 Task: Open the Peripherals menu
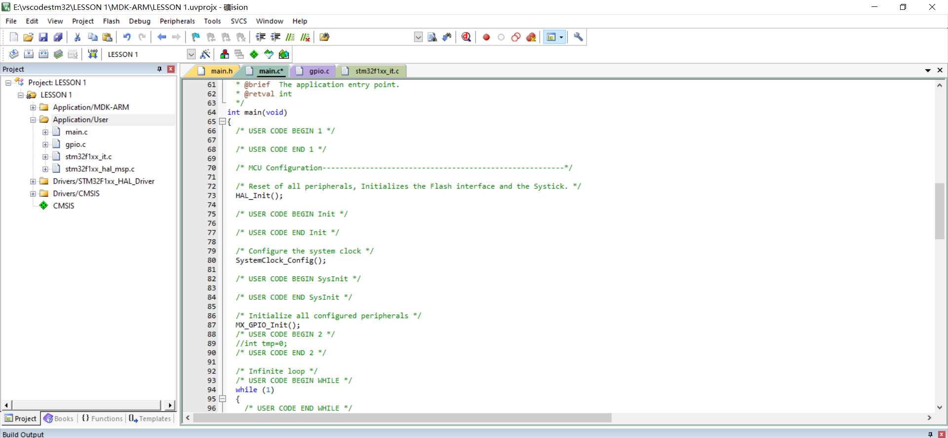click(x=177, y=21)
